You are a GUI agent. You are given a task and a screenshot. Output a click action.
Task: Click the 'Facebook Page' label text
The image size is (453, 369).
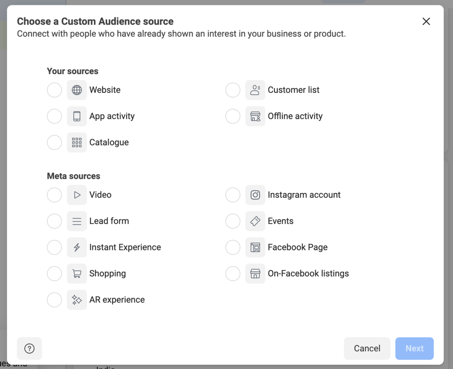coord(298,247)
